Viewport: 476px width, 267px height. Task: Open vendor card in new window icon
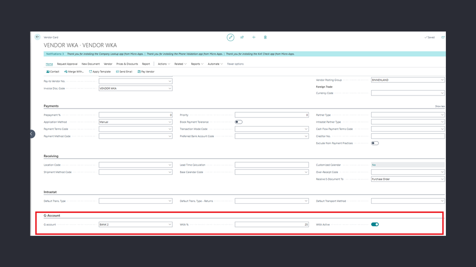[x=443, y=37]
